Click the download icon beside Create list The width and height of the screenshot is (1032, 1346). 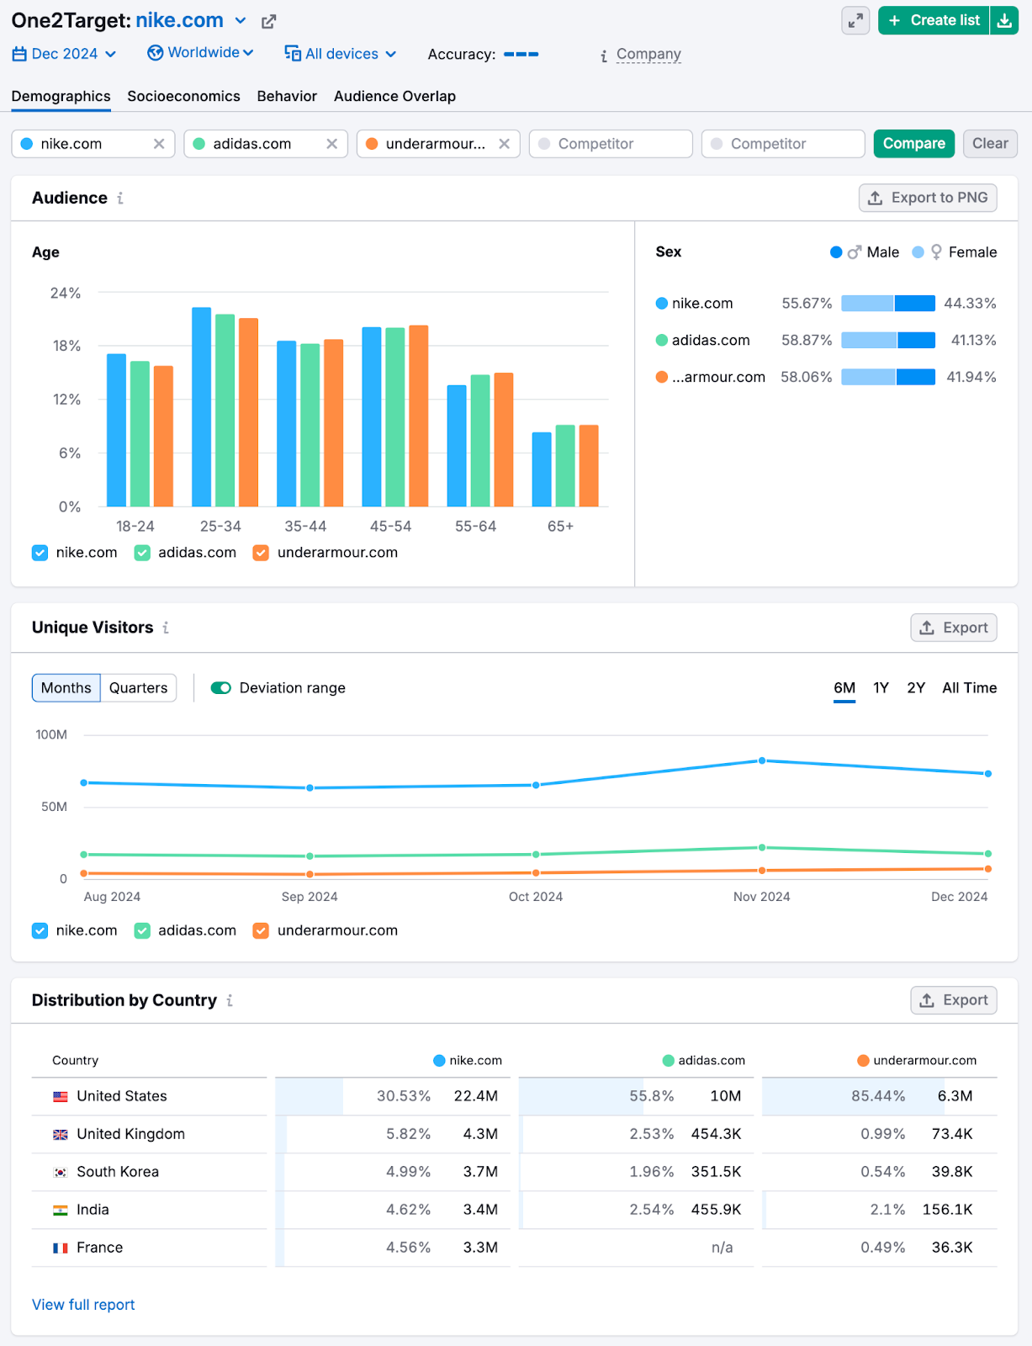pyautogui.click(x=1004, y=21)
